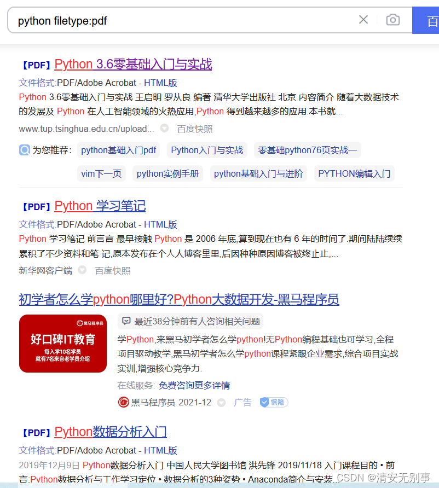Select suggestion python基础入门与进阶
Viewport: 439px width, 488px height.
[x=258, y=173]
